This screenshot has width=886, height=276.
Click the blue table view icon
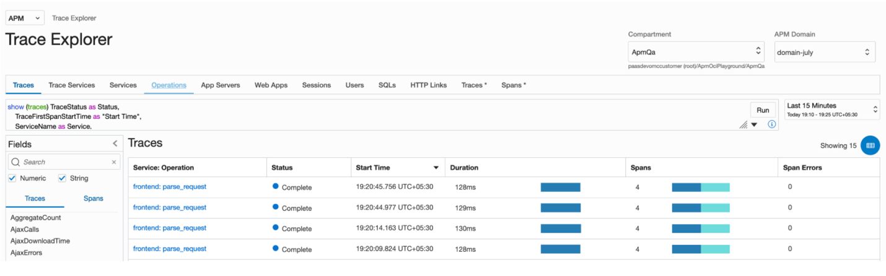click(870, 145)
